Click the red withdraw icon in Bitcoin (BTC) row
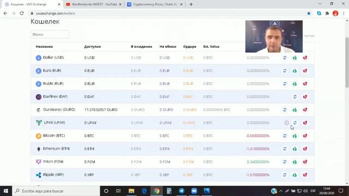 [x=305, y=136]
